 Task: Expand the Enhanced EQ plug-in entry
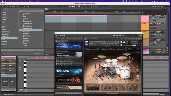click(22, 13)
